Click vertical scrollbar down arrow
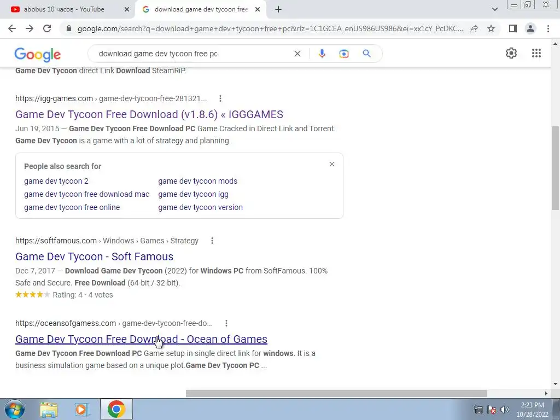 pyautogui.click(x=556, y=384)
